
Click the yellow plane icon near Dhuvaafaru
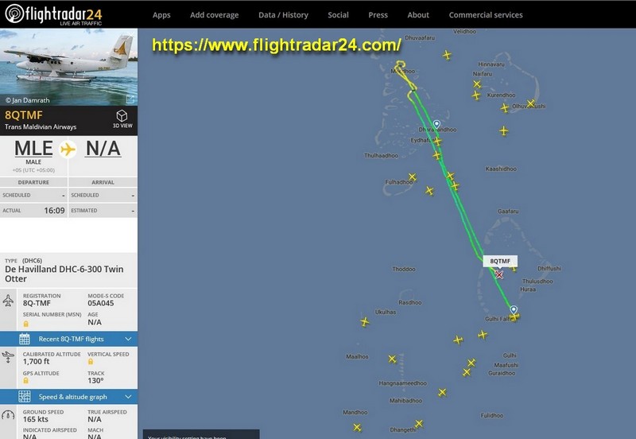(447, 55)
